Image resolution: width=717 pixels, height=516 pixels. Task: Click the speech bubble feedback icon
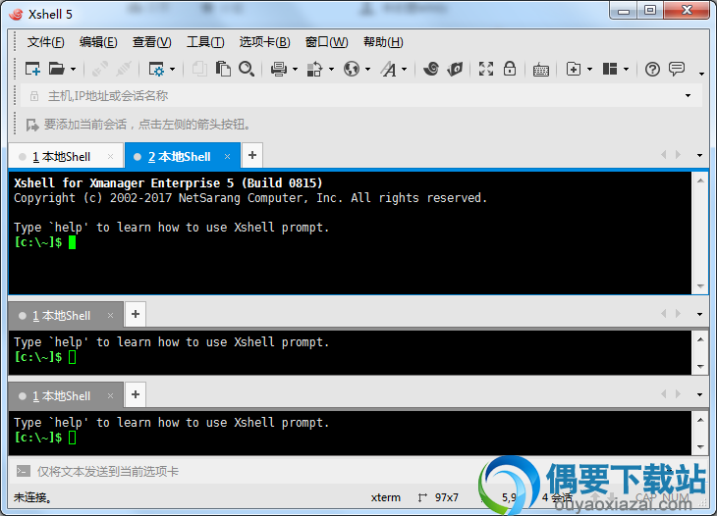(677, 69)
